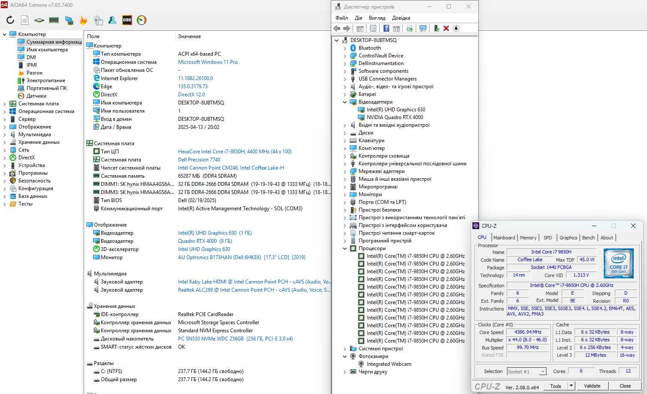Click the Validate button in CPU-Z

coord(592,386)
